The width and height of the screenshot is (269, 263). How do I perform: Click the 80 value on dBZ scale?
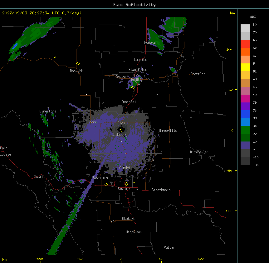(x=255, y=25)
